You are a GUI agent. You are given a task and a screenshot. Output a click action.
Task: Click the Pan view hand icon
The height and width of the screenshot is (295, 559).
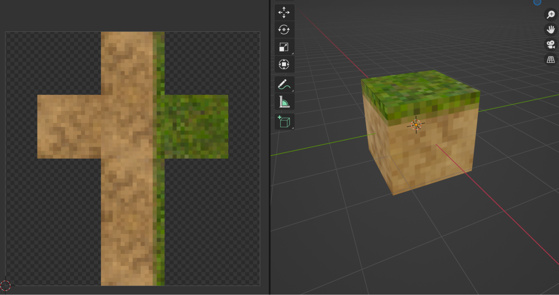coord(551,29)
